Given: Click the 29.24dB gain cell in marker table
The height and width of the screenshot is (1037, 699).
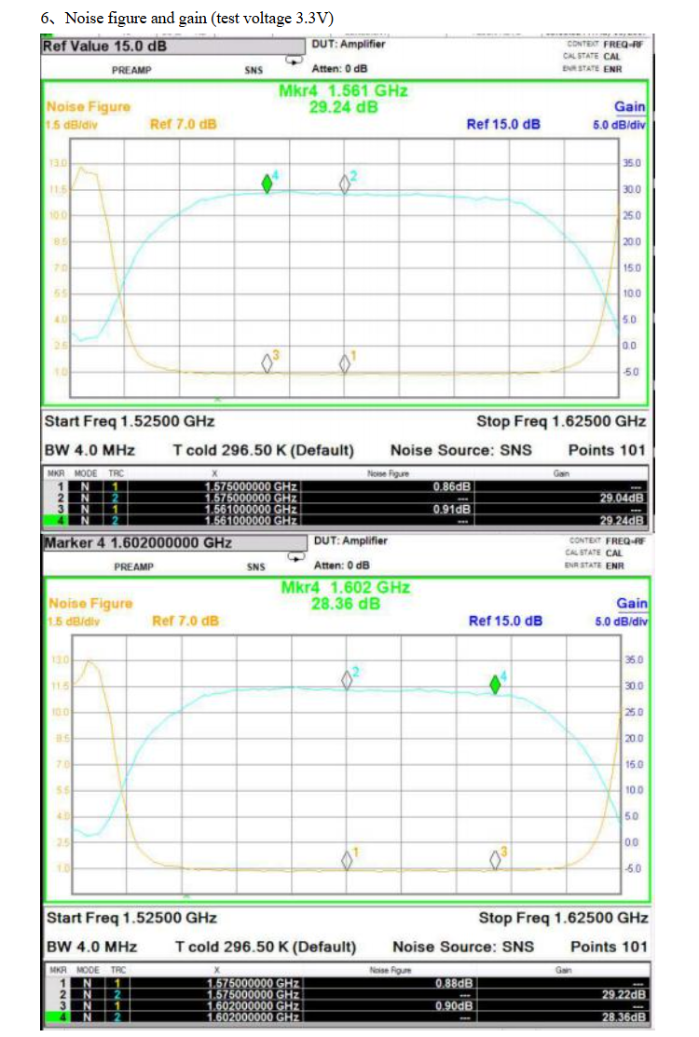Looking at the screenshot, I should click(x=622, y=521).
